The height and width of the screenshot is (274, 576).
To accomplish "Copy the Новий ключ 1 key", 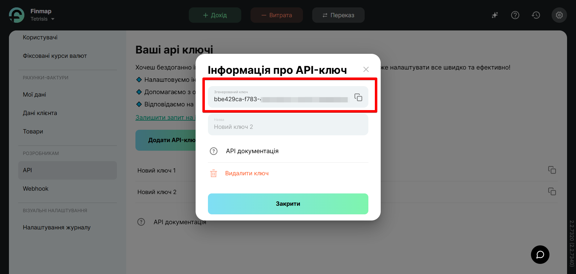I will (x=552, y=170).
